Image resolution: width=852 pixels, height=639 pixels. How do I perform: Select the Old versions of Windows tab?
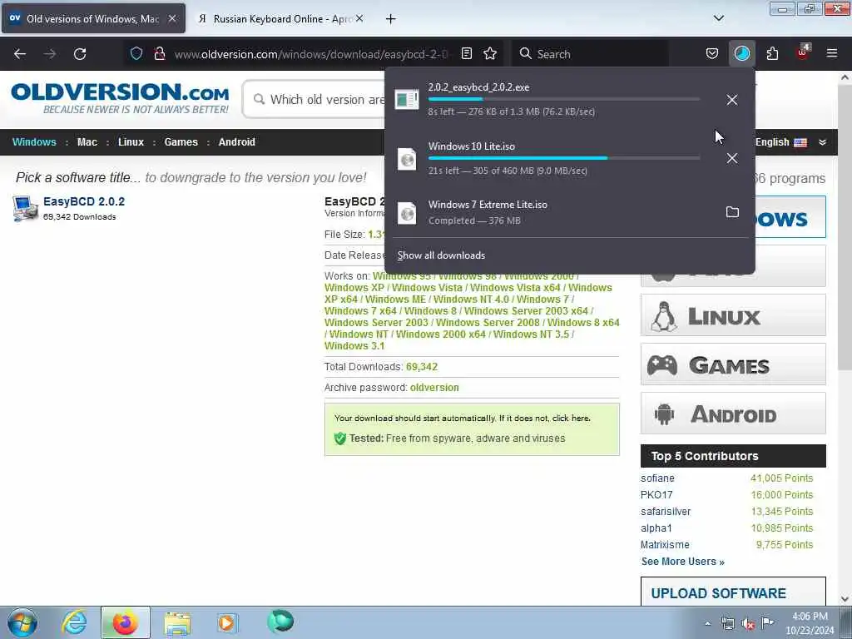click(x=93, y=18)
